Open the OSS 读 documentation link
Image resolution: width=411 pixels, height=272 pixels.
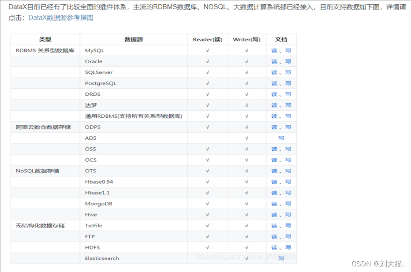[x=274, y=149]
